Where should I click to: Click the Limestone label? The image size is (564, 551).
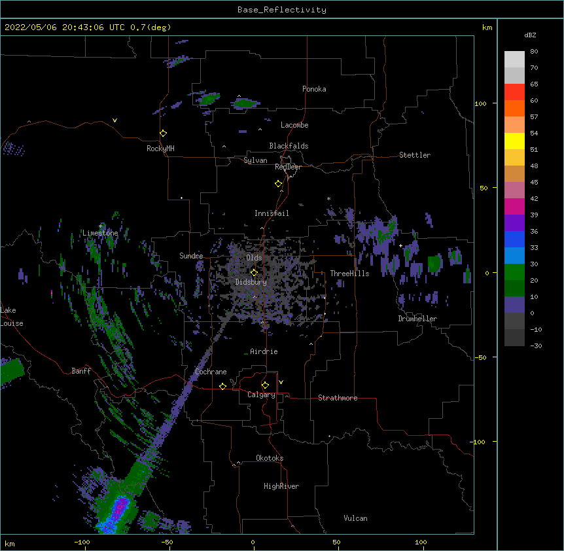pos(100,233)
